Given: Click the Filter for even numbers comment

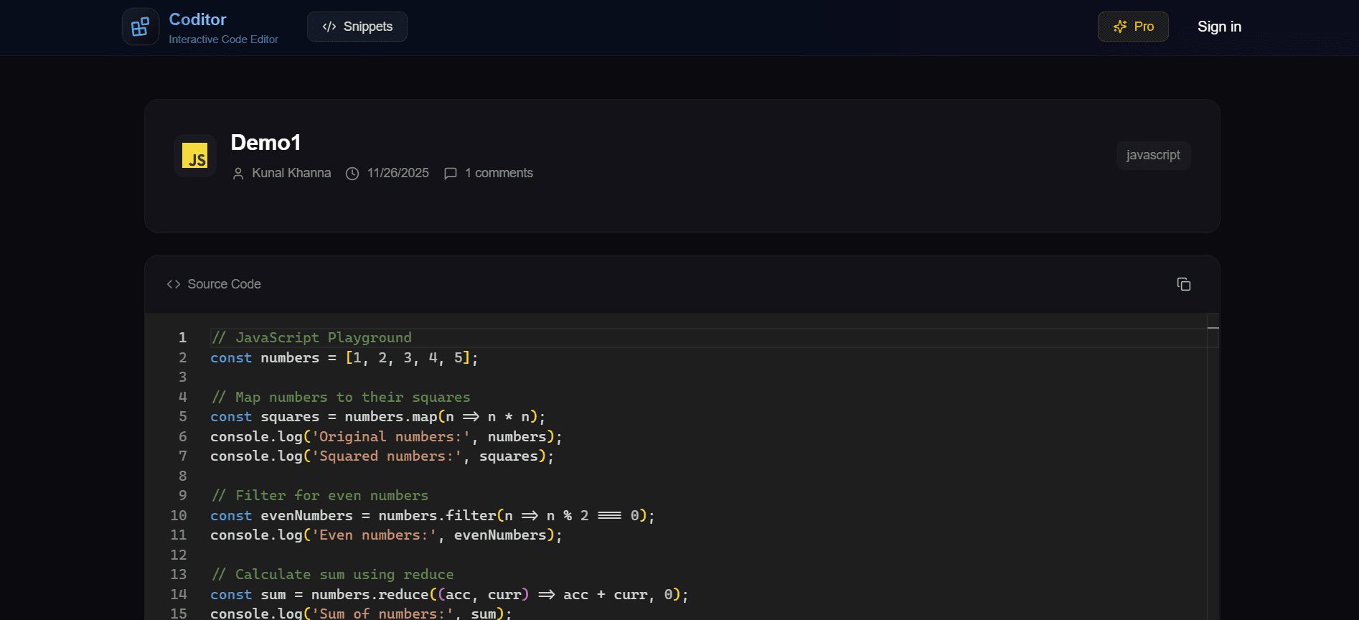Looking at the screenshot, I should 320,496.
